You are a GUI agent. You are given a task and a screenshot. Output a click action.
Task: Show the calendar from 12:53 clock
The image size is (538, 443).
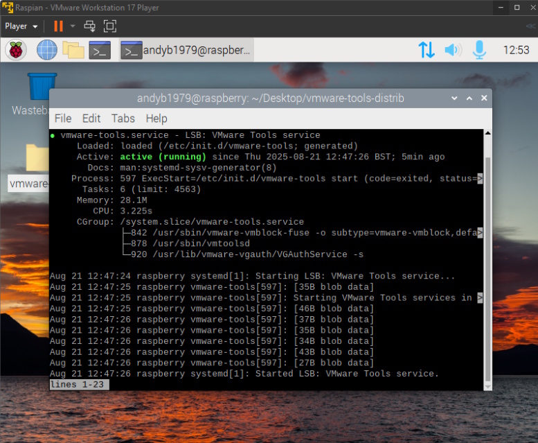(516, 50)
